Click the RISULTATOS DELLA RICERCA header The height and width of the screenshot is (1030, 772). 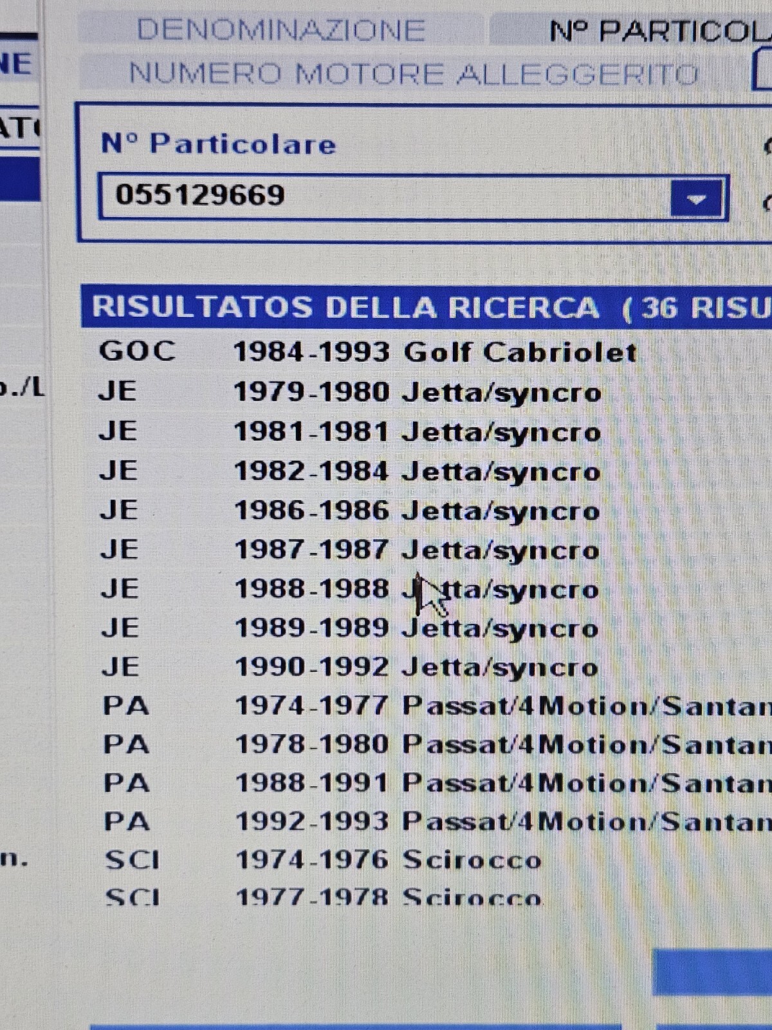pos(426,307)
